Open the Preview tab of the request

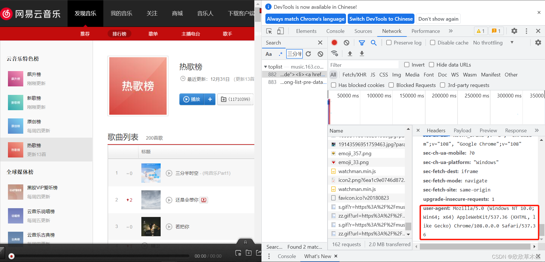pos(488,130)
